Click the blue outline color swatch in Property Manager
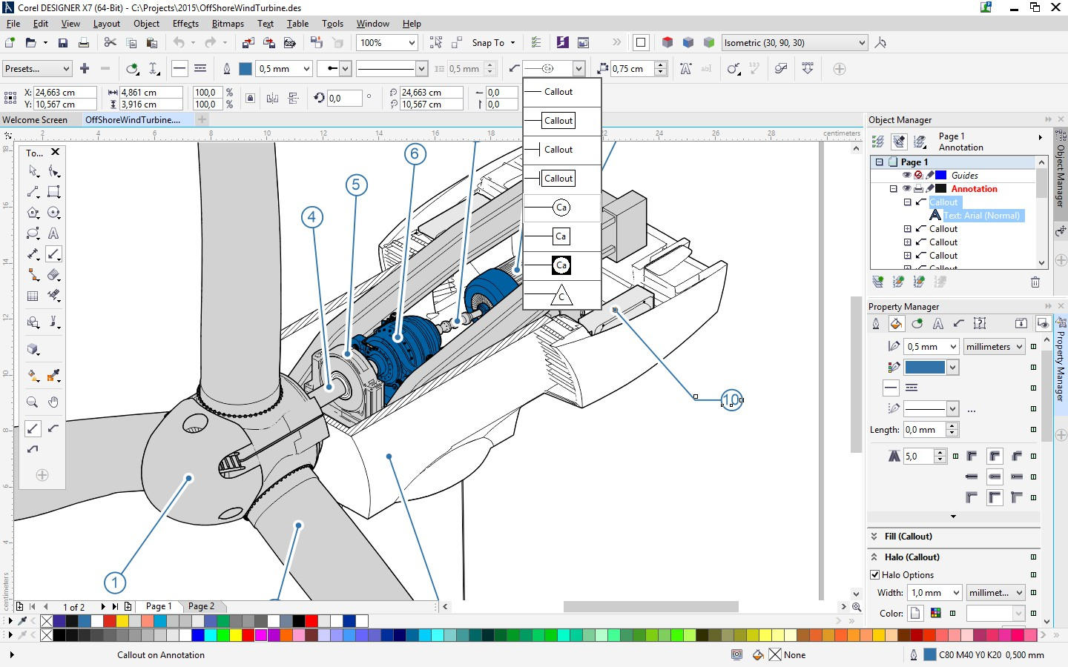 926,367
